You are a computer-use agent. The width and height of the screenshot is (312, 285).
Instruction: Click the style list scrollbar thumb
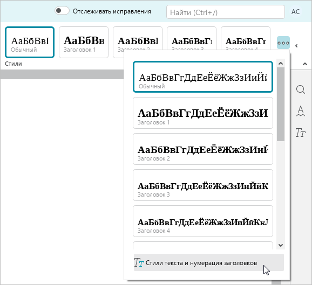281,105
